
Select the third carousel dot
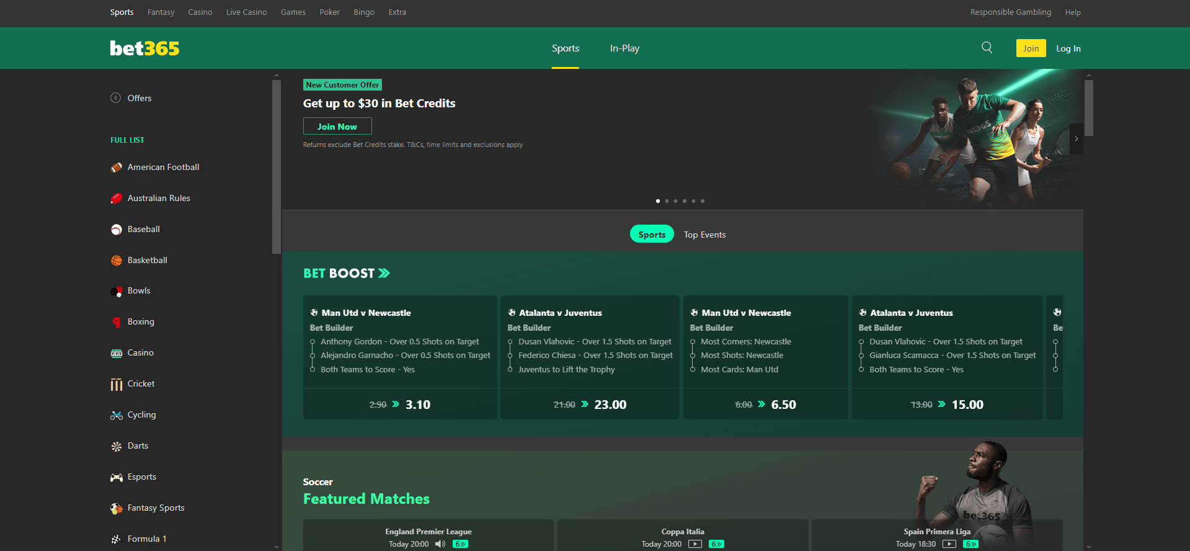click(676, 201)
